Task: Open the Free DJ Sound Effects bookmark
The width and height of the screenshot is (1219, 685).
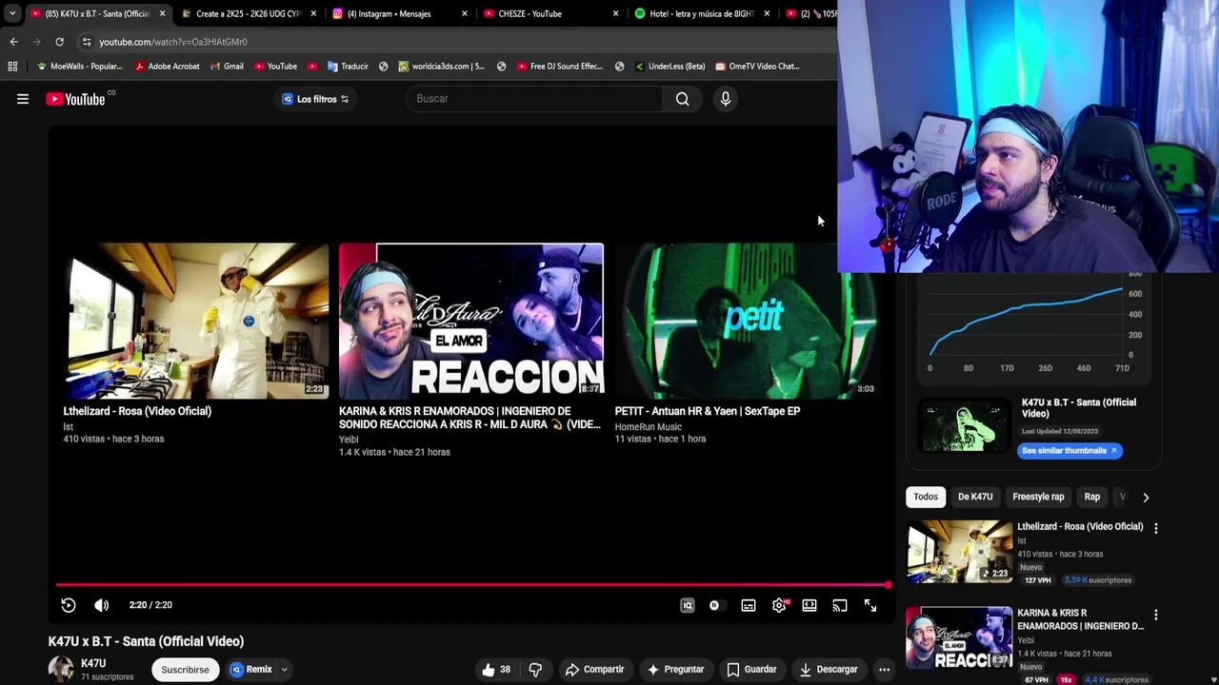Action: pos(560,67)
